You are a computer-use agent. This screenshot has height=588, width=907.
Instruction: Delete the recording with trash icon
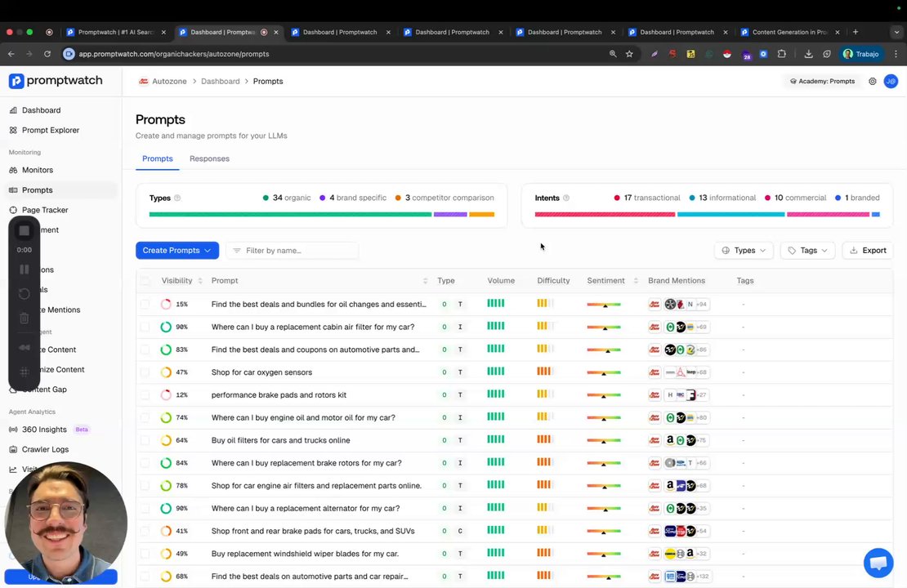25,318
